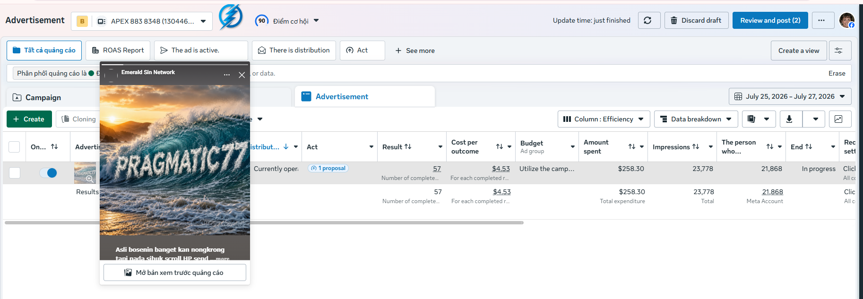This screenshot has height=299, width=863.
Task: Sort the Amount spent column
Action: pos(631,147)
